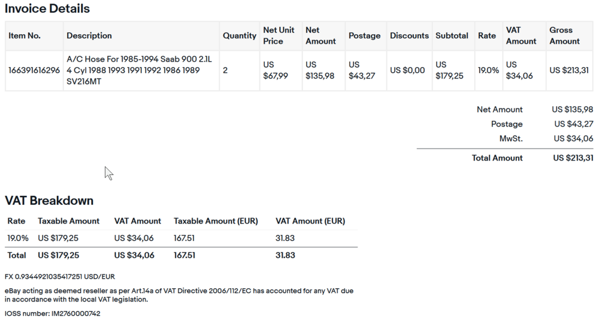The image size is (599, 323).
Task: Select 'VAT Amount (EUR)' column header
Action: [310, 221]
